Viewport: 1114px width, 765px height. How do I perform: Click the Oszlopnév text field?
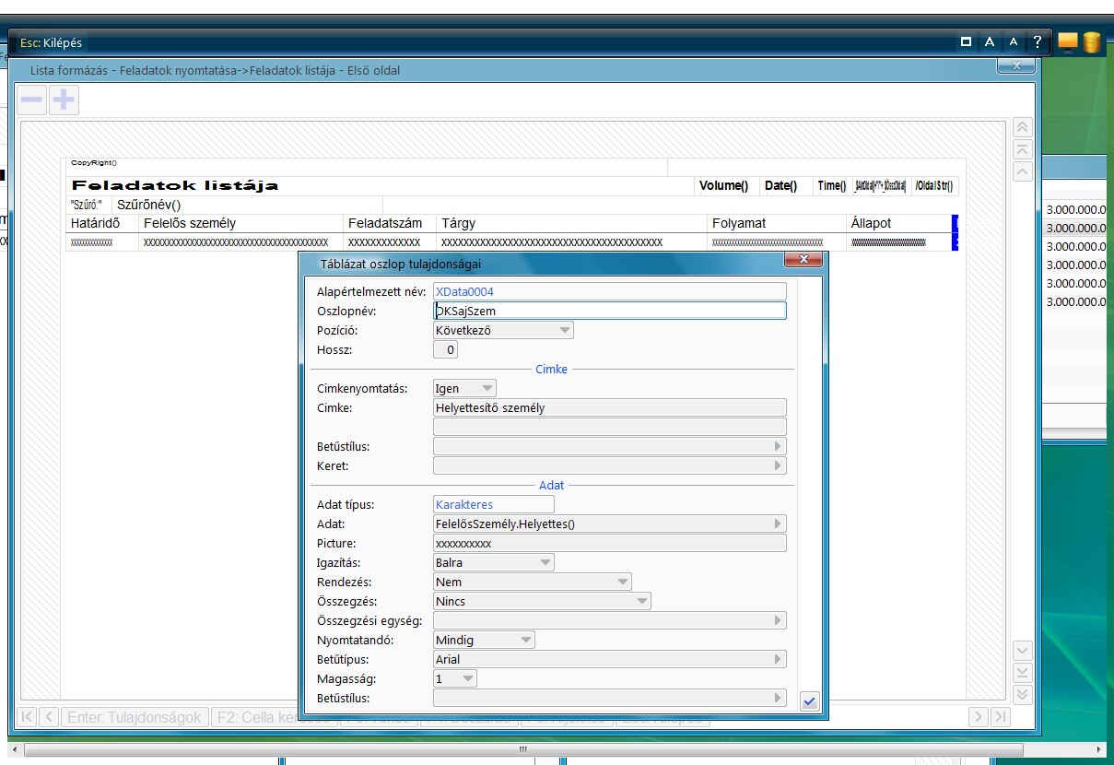click(x=609, y=311)
